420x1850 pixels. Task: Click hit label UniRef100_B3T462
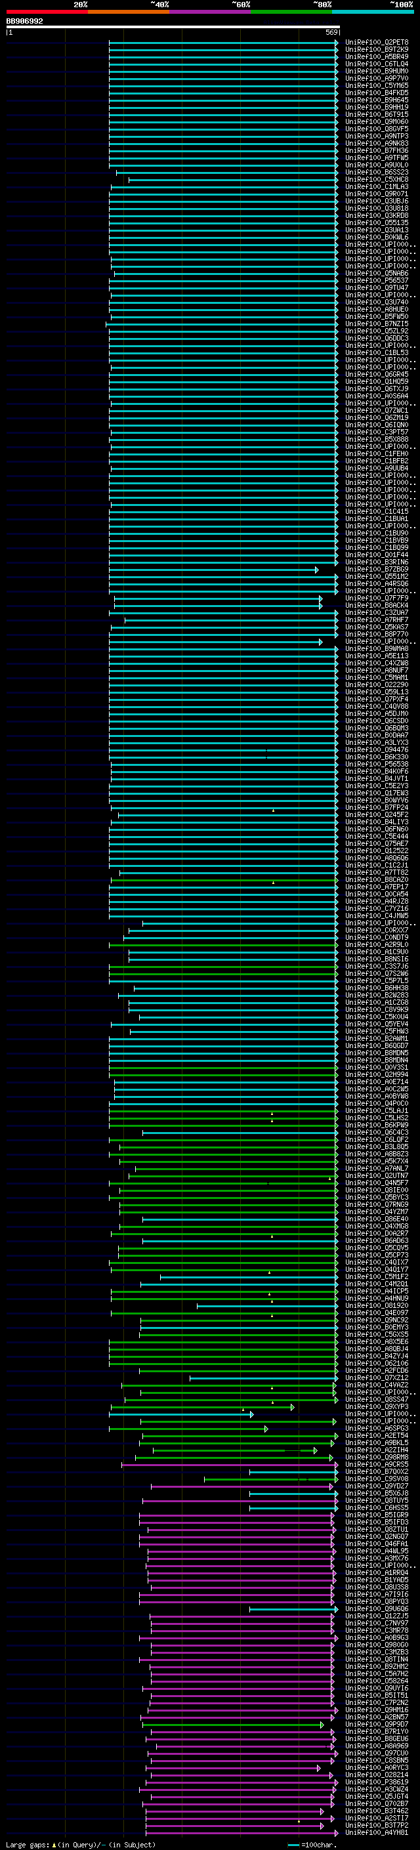(x=376, y=1811)
